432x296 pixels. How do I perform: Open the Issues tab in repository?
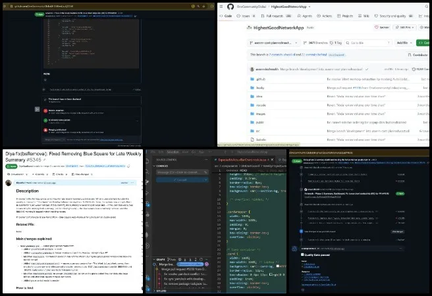click(246, 16)
